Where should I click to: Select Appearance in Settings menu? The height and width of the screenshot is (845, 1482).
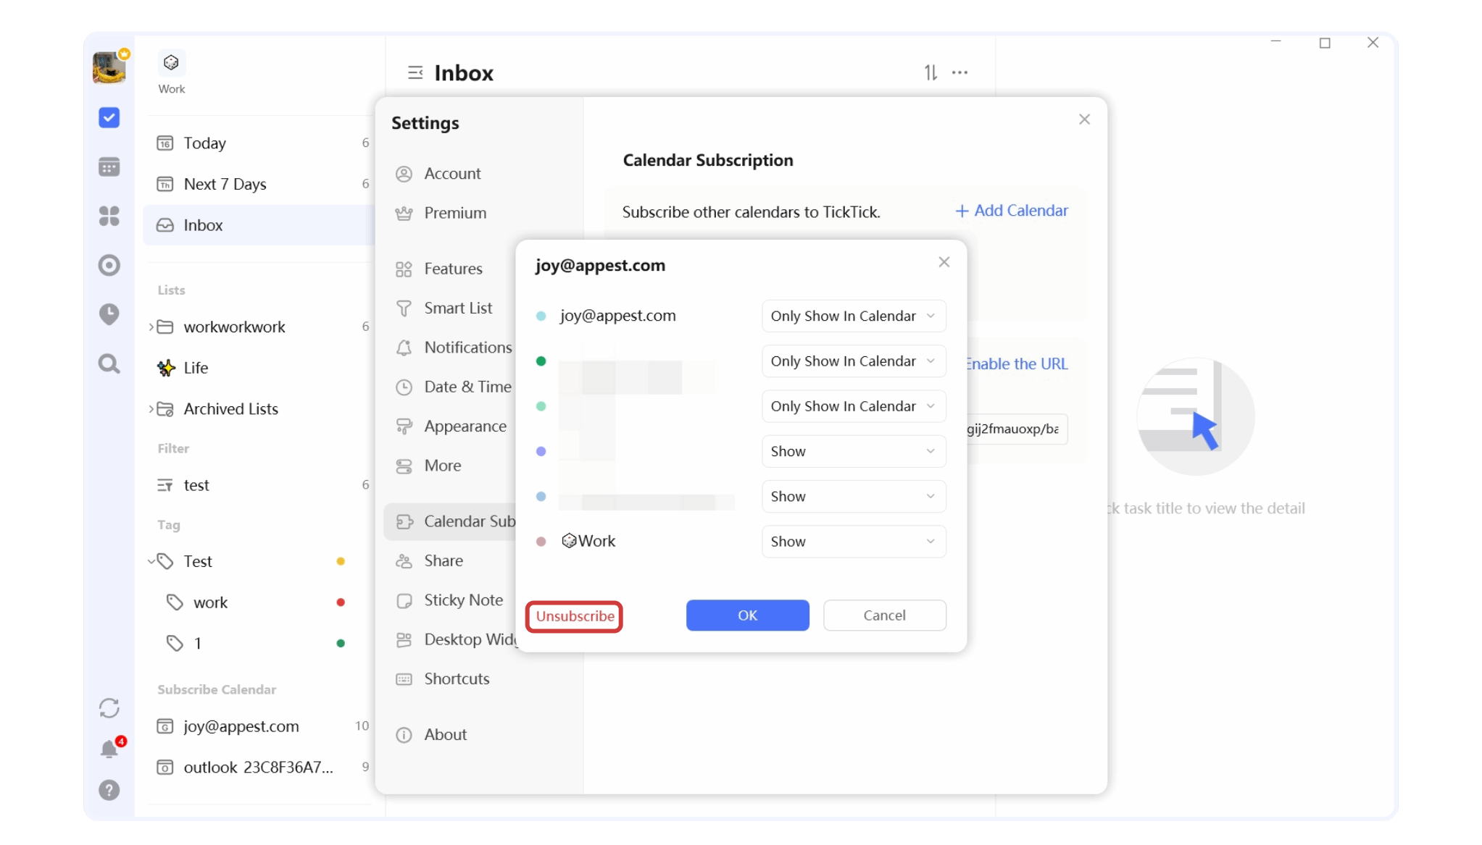[x=465, y=426]
